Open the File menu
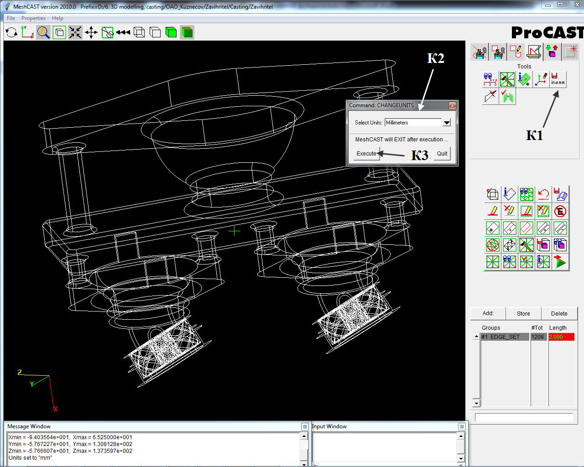The width and height of the screenshot is (584, 467). click(x=11, y=18)
